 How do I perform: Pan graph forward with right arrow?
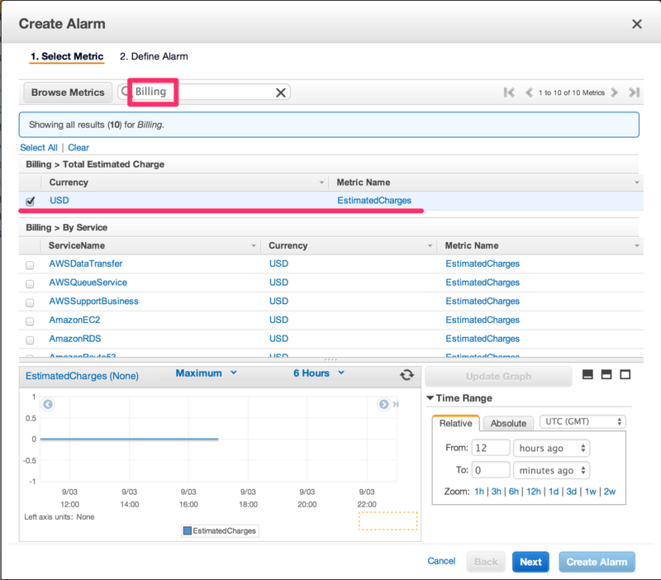click(383, 404)
